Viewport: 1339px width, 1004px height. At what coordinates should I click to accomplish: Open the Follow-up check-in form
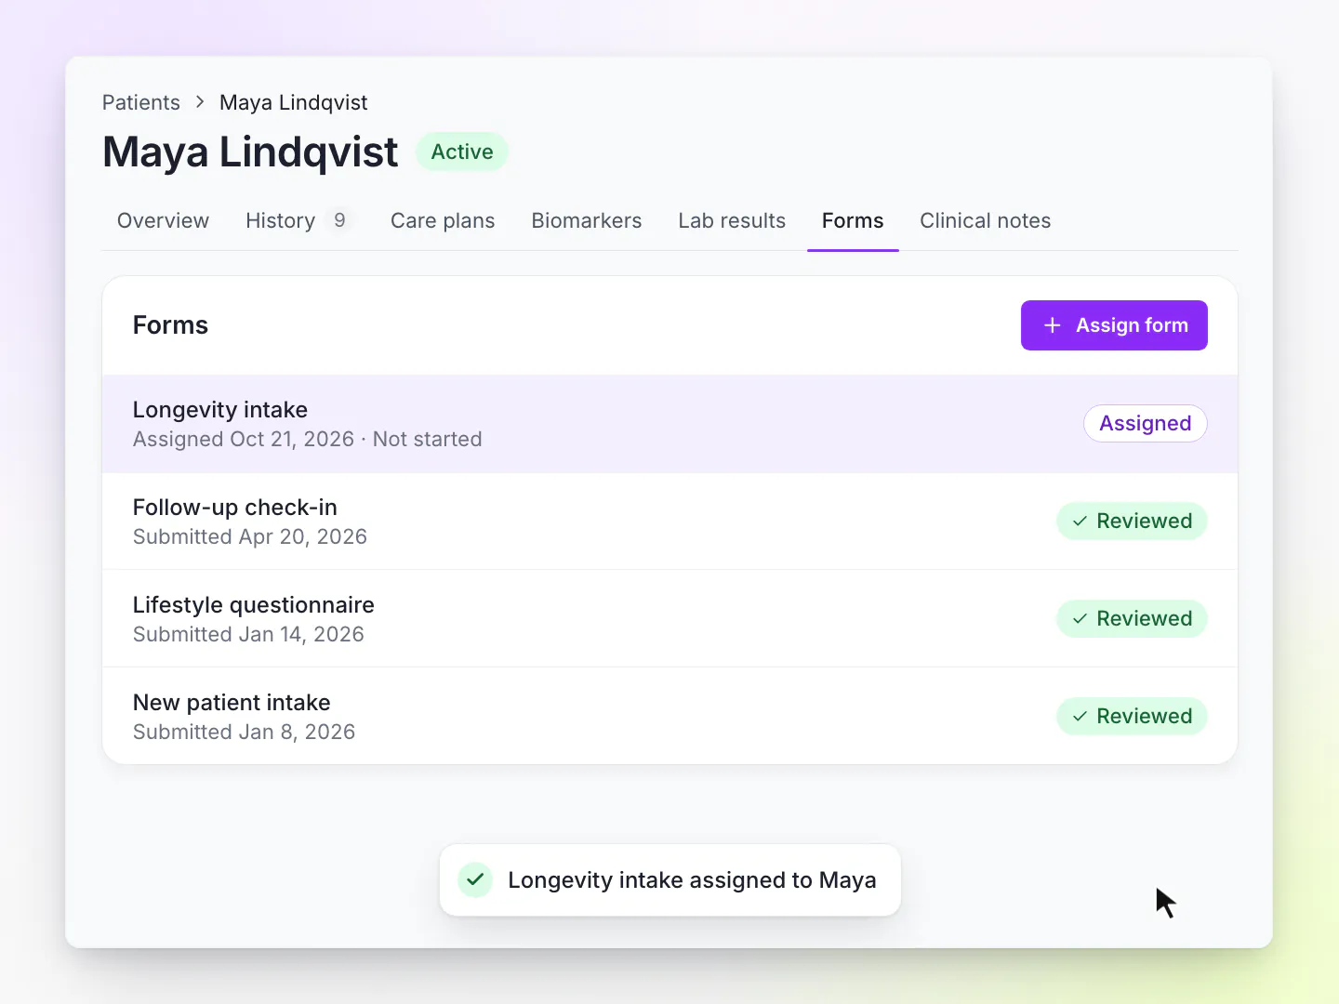669,522
